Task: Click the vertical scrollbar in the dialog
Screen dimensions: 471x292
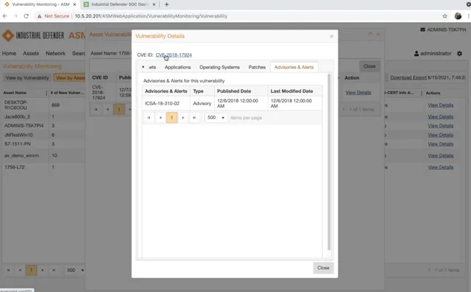Action: click(x=329, y=162)
